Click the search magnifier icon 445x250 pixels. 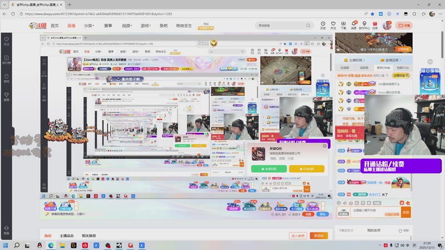(308, 26)
